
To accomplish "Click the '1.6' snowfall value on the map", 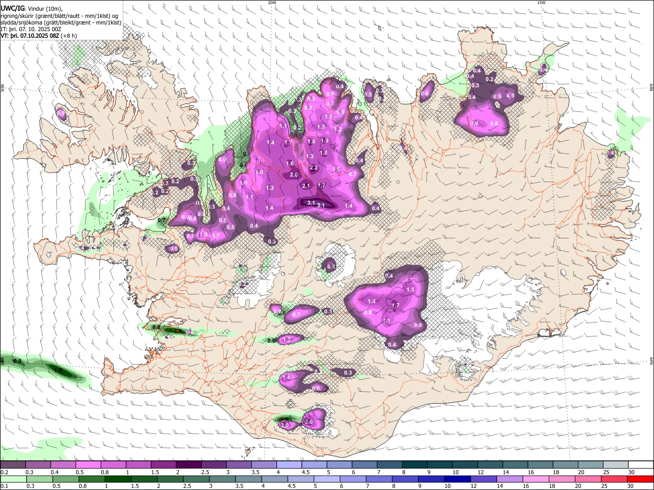I will 290,163.
